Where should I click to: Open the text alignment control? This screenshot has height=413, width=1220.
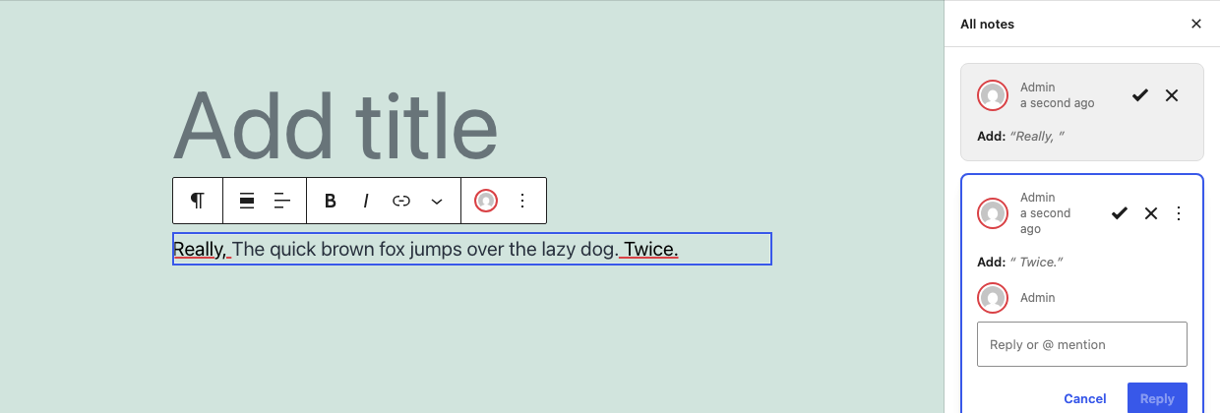[x=282, y=201]
